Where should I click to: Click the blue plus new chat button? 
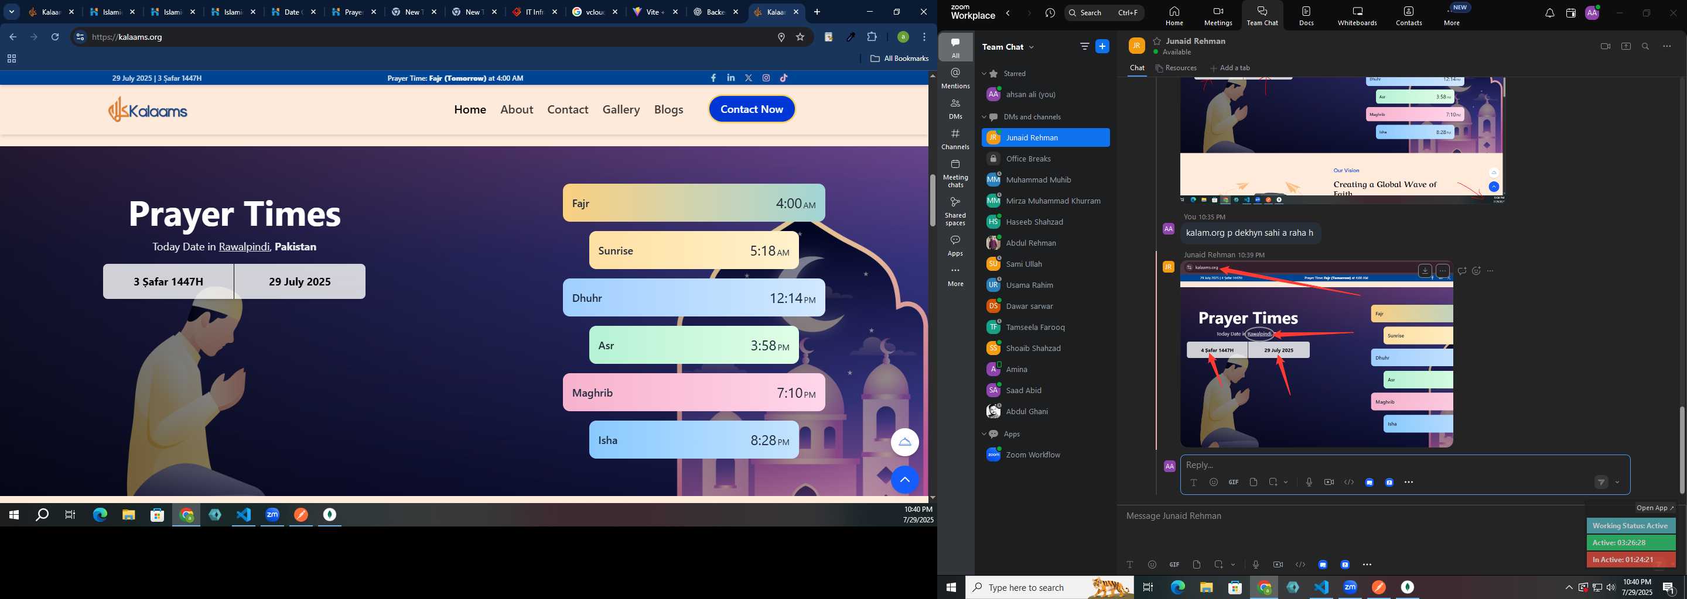click(x=1103, y=46)
